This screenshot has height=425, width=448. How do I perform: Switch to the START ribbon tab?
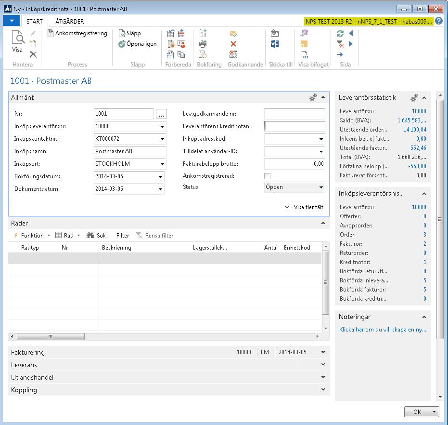click(35, 22)
